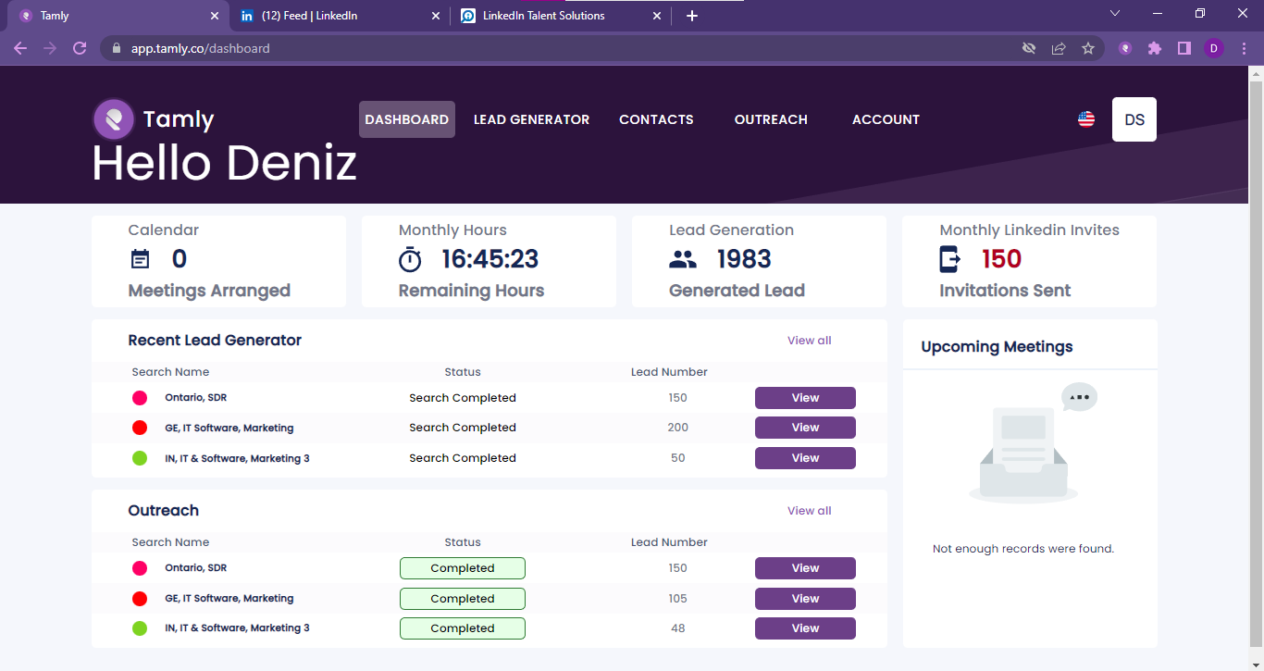The height and width of the screenshot is (671, 1264).
Task: Open Chrome profile D avatar
Action: click(x=1214, y=48)
